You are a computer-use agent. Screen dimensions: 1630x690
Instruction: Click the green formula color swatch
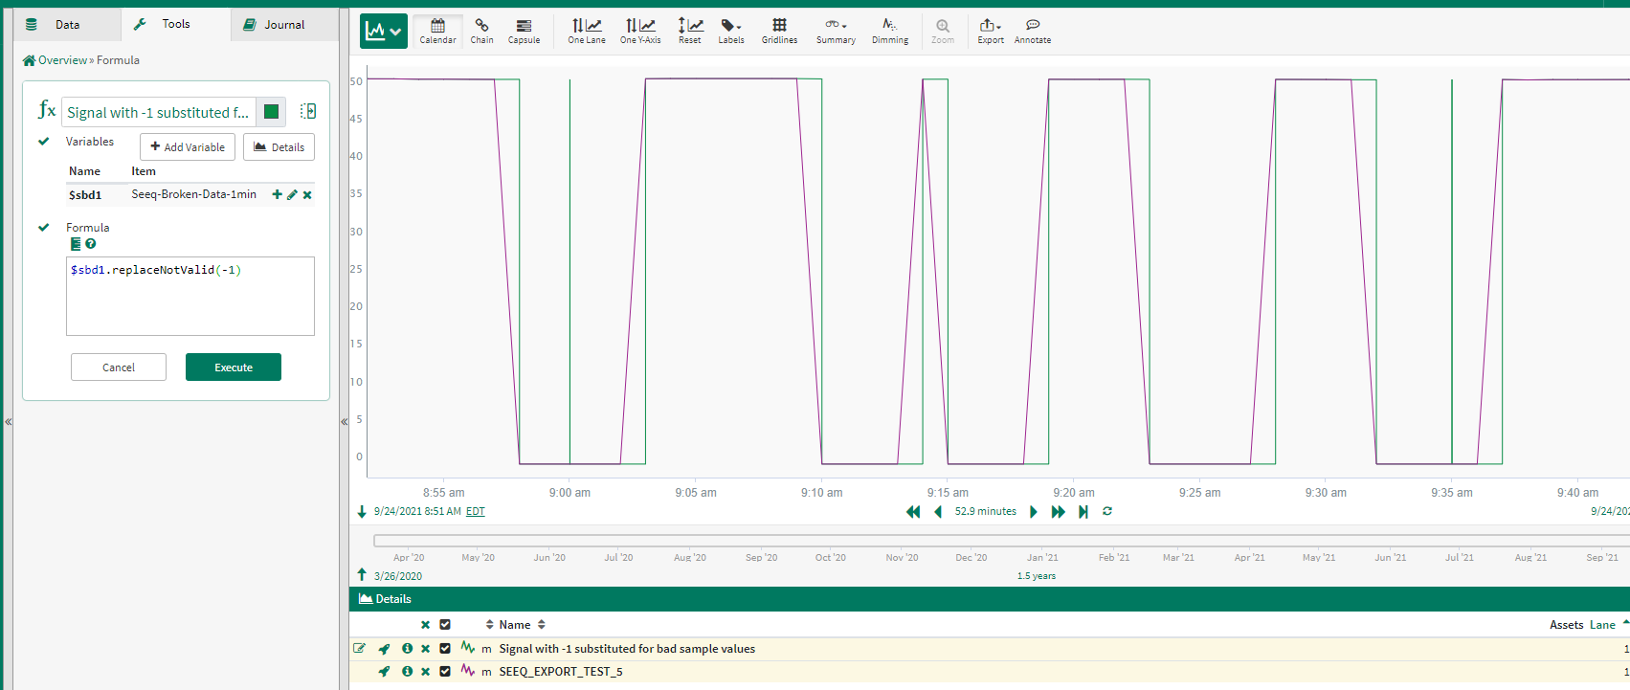[x=271, y=112]
